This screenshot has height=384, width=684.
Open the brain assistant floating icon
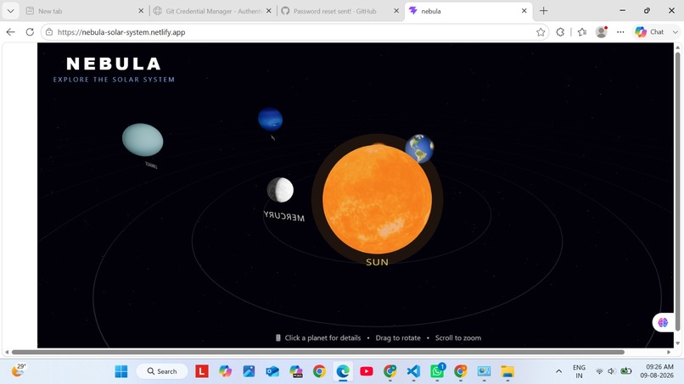pyautogui.click(x=663, y=322)
